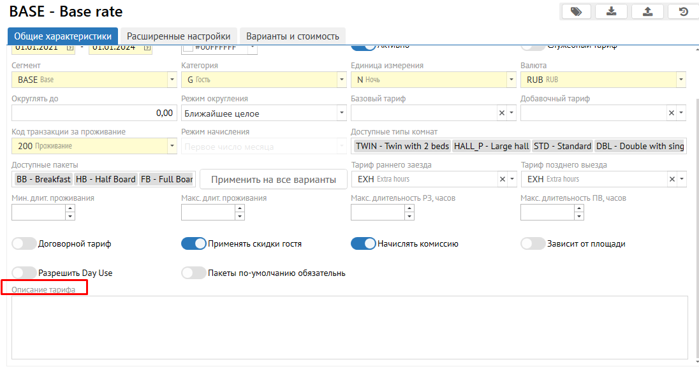Click the upload icon button
Screen dimensions: 699x369
(647, 11)
